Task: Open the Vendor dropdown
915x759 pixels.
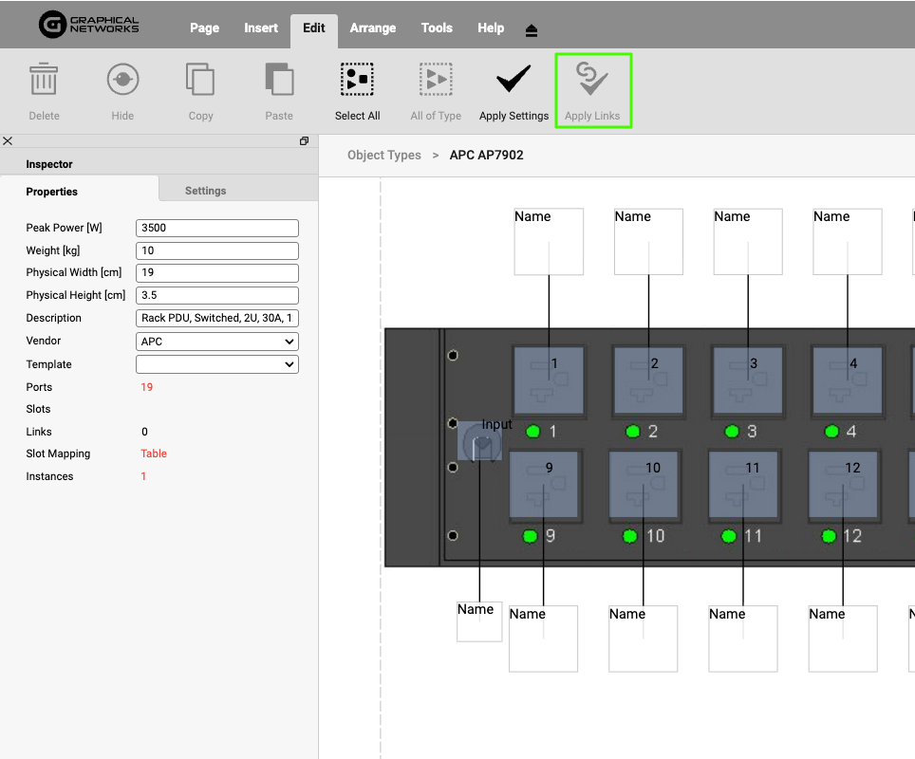Action: pos(217,342)
